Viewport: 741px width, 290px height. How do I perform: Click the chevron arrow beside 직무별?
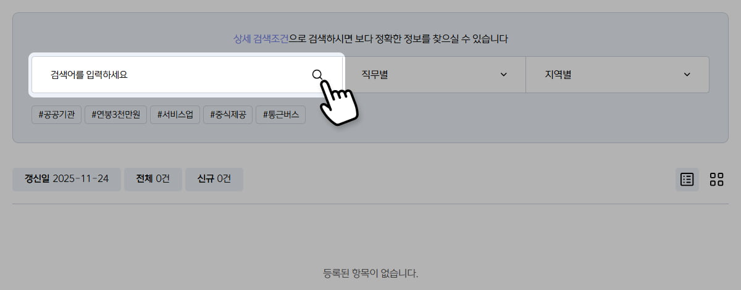[503, 75]
